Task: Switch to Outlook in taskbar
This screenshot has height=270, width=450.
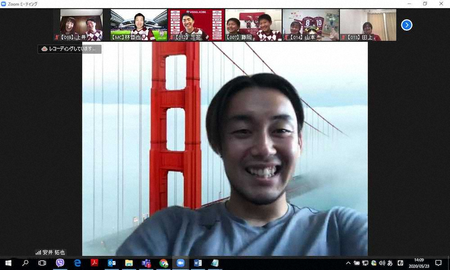Action: (112, 263)
